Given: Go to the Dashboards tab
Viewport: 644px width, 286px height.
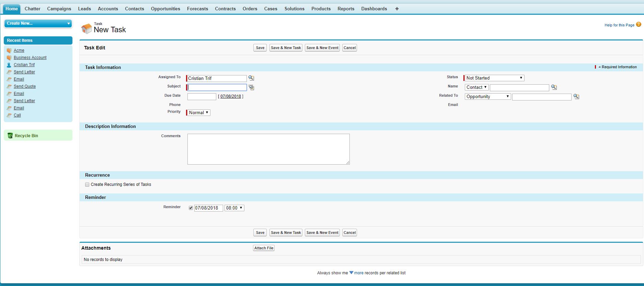Looking at the screenshot, I should [374, 9].
